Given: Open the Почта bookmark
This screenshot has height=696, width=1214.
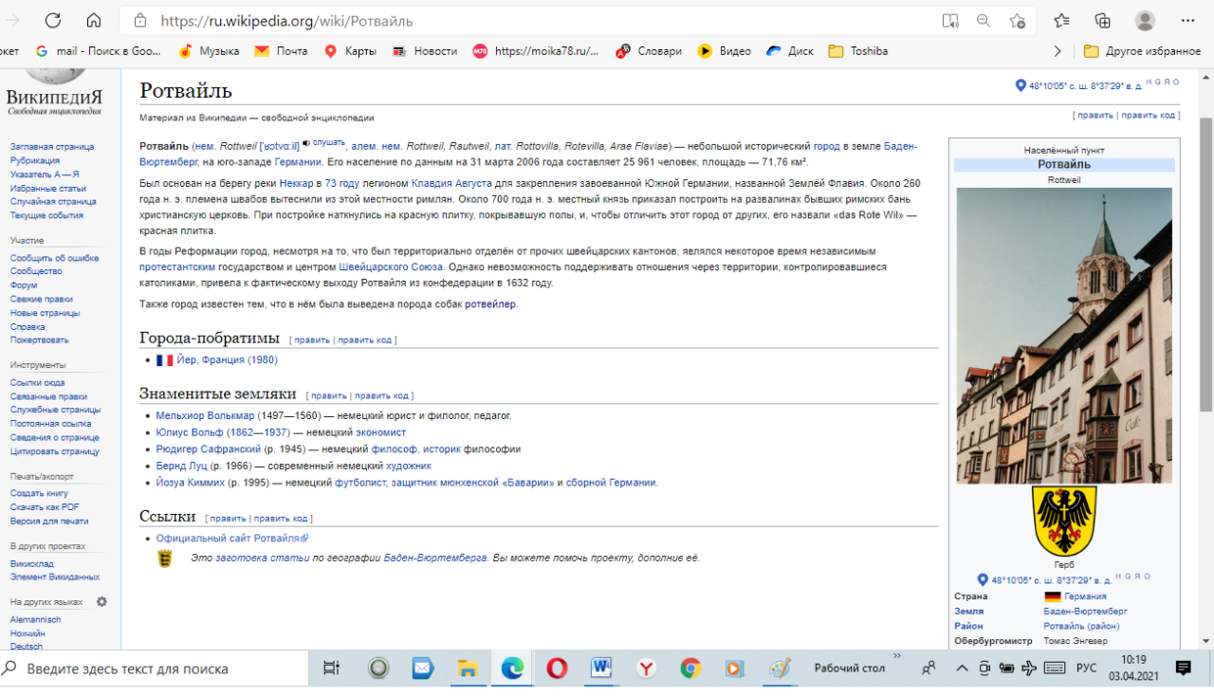Looking at the screenshot, I should [282, 51].
